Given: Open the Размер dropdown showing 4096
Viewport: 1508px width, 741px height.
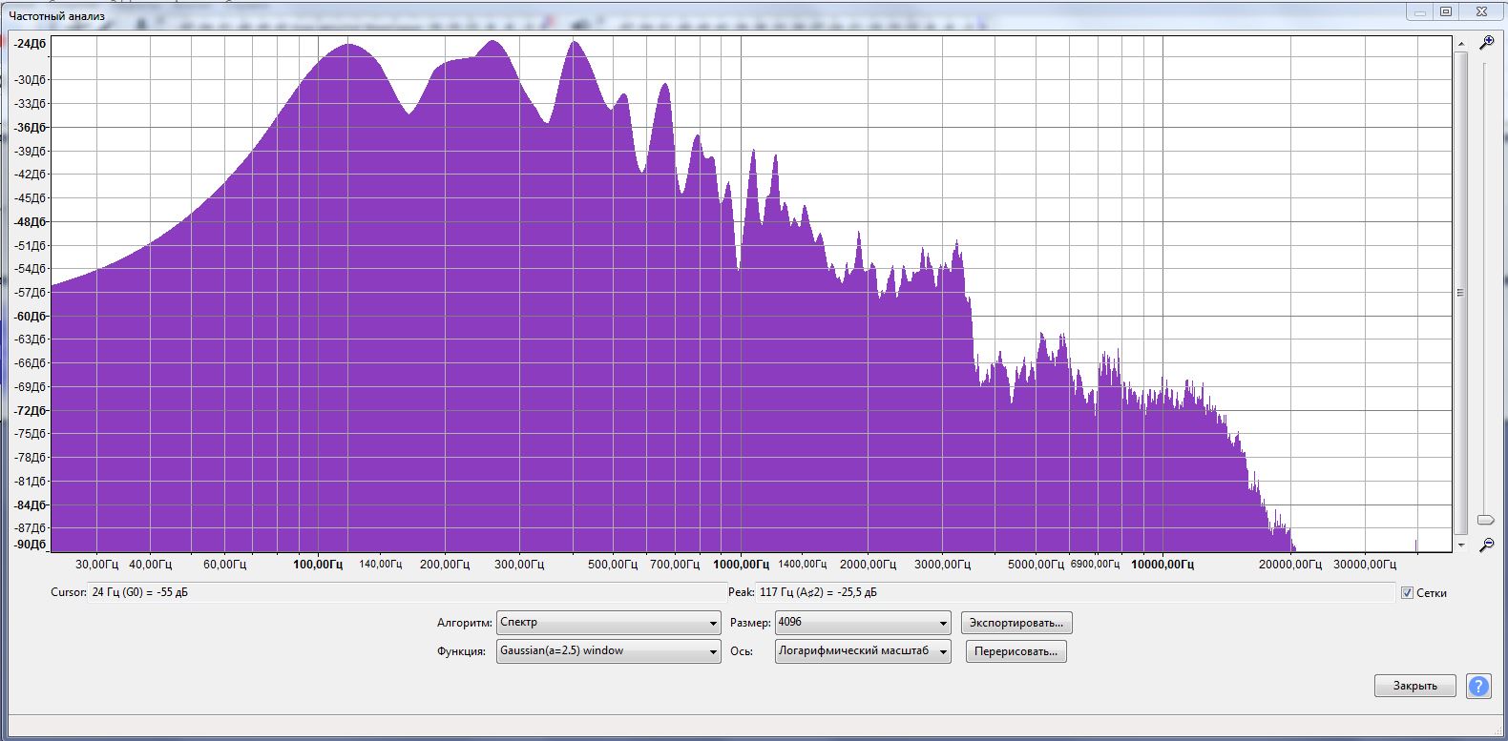Looking at the screenshot, I should 863,623.
